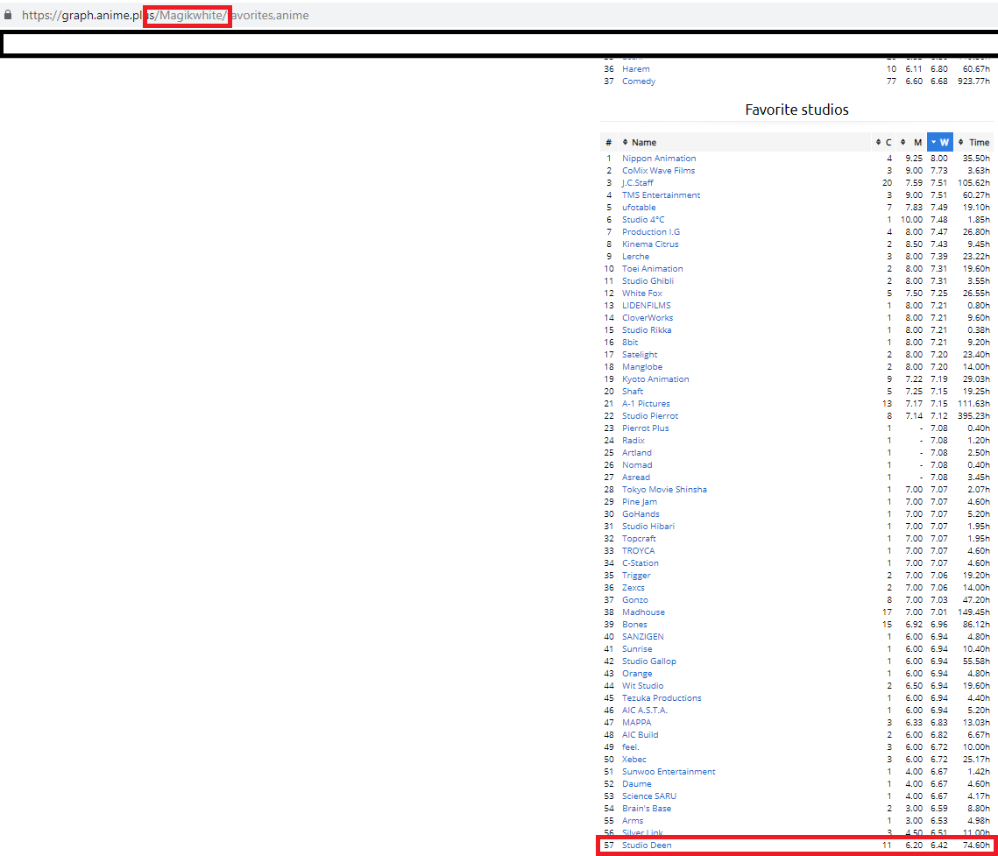Screen dimensions: 998x856
Task: Select J.C.Staff in the studio list
Action: [637, 183]
